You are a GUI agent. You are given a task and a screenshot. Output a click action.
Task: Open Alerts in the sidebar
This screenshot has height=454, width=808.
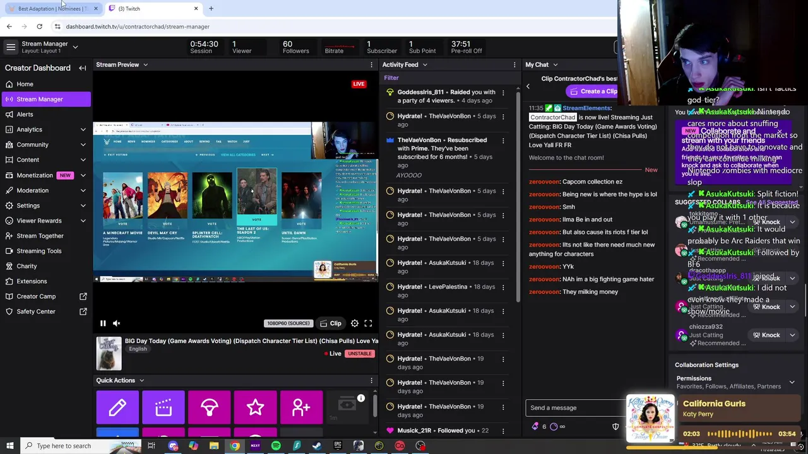click(x=45, y=114)
